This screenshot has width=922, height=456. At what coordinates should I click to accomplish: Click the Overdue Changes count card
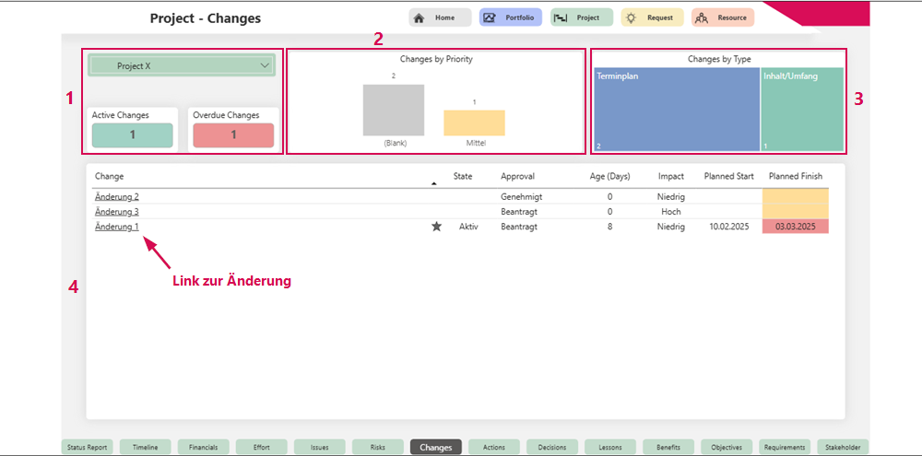[x=233, y=134]
